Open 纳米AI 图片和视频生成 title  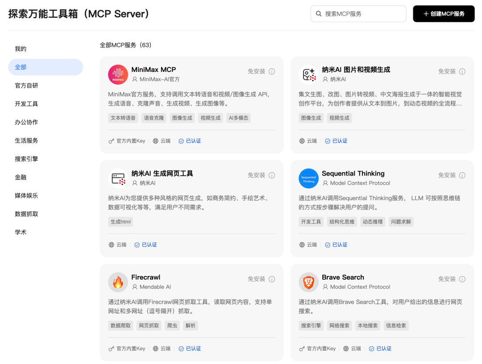tap(356, 70)
